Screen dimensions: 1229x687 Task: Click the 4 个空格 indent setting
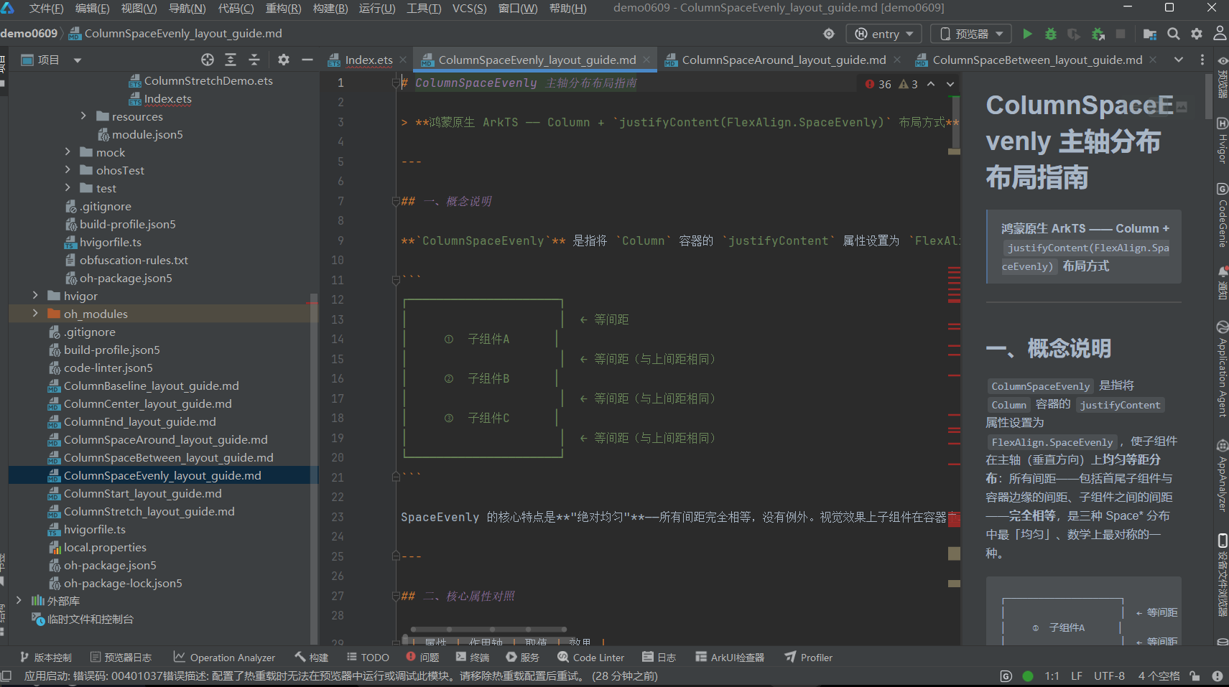tap(1159, 676)
